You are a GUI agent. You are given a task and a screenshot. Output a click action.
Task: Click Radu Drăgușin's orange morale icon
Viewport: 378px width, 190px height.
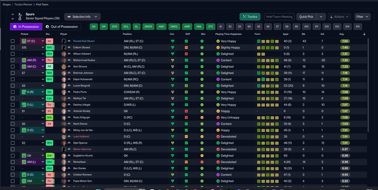pyautogui.click(x=202, y=117)
